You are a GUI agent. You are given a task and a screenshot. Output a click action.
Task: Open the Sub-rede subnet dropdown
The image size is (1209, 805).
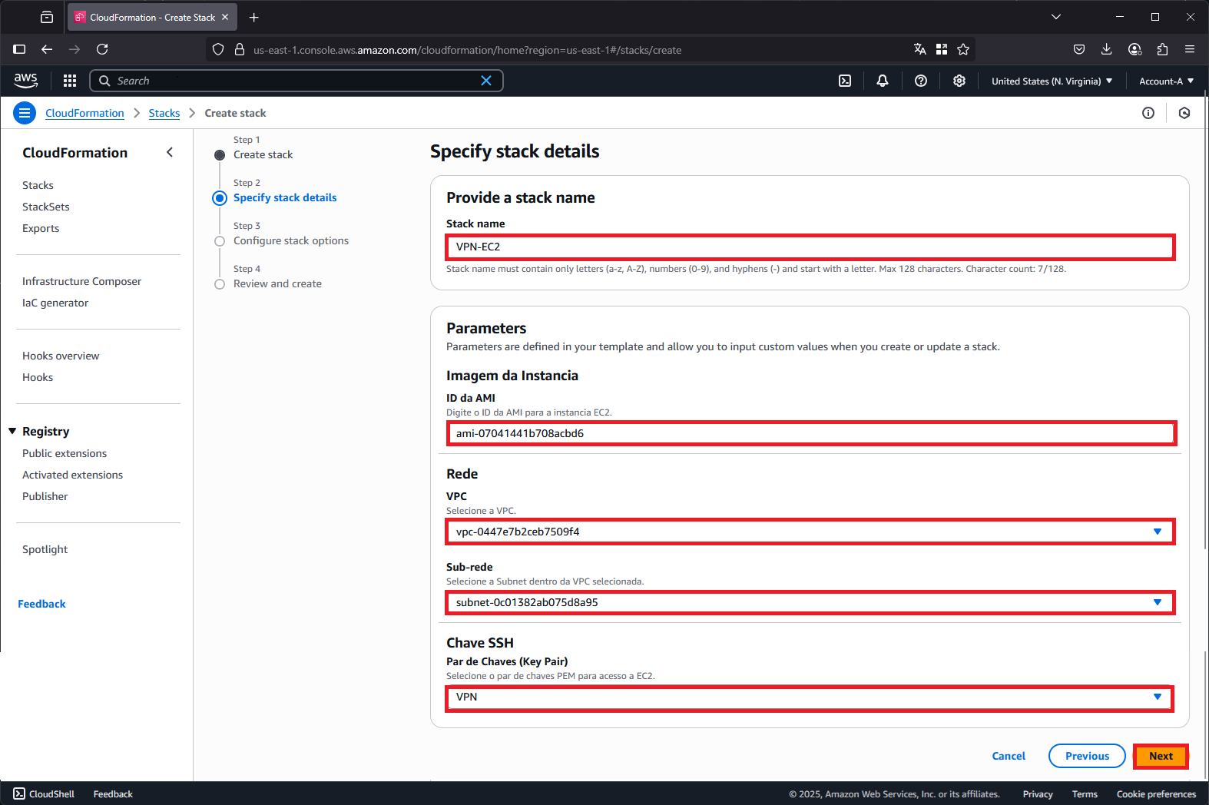click(810, 602)
